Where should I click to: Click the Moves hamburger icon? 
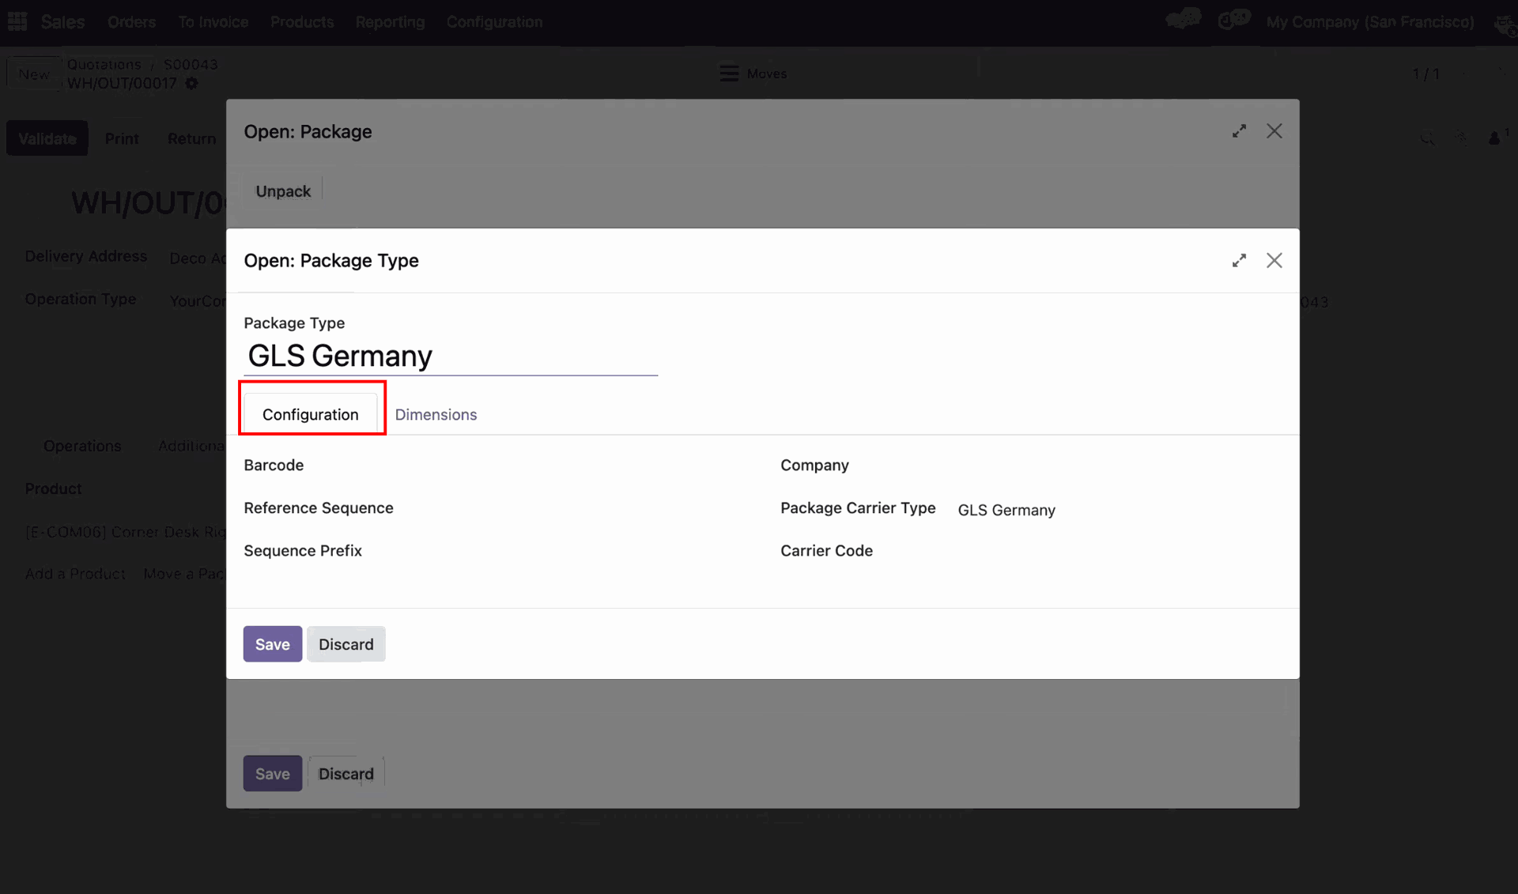tap(728, 74)
